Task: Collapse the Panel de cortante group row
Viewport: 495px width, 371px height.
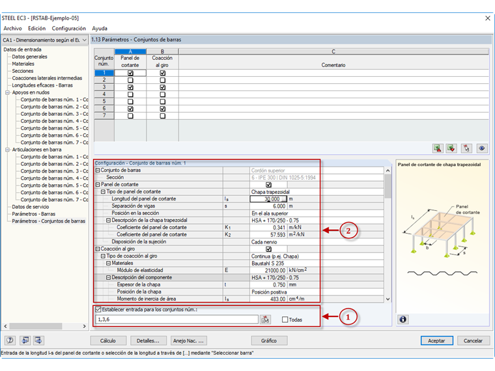Action: (x=98, y=185)
